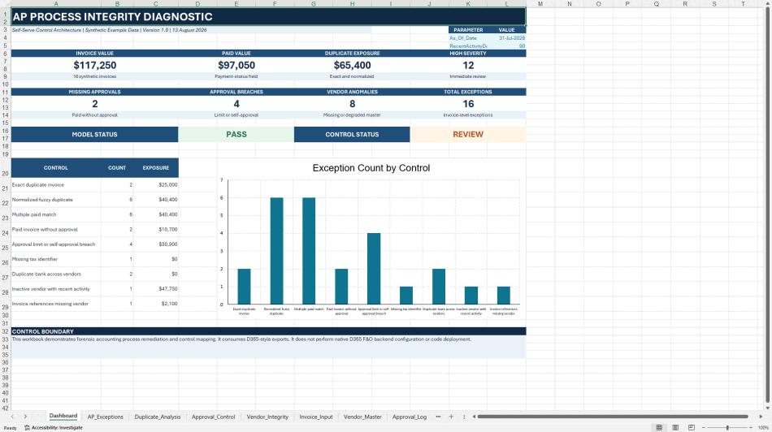Open the Approval_Log sheet tab

tap(410, 417)
